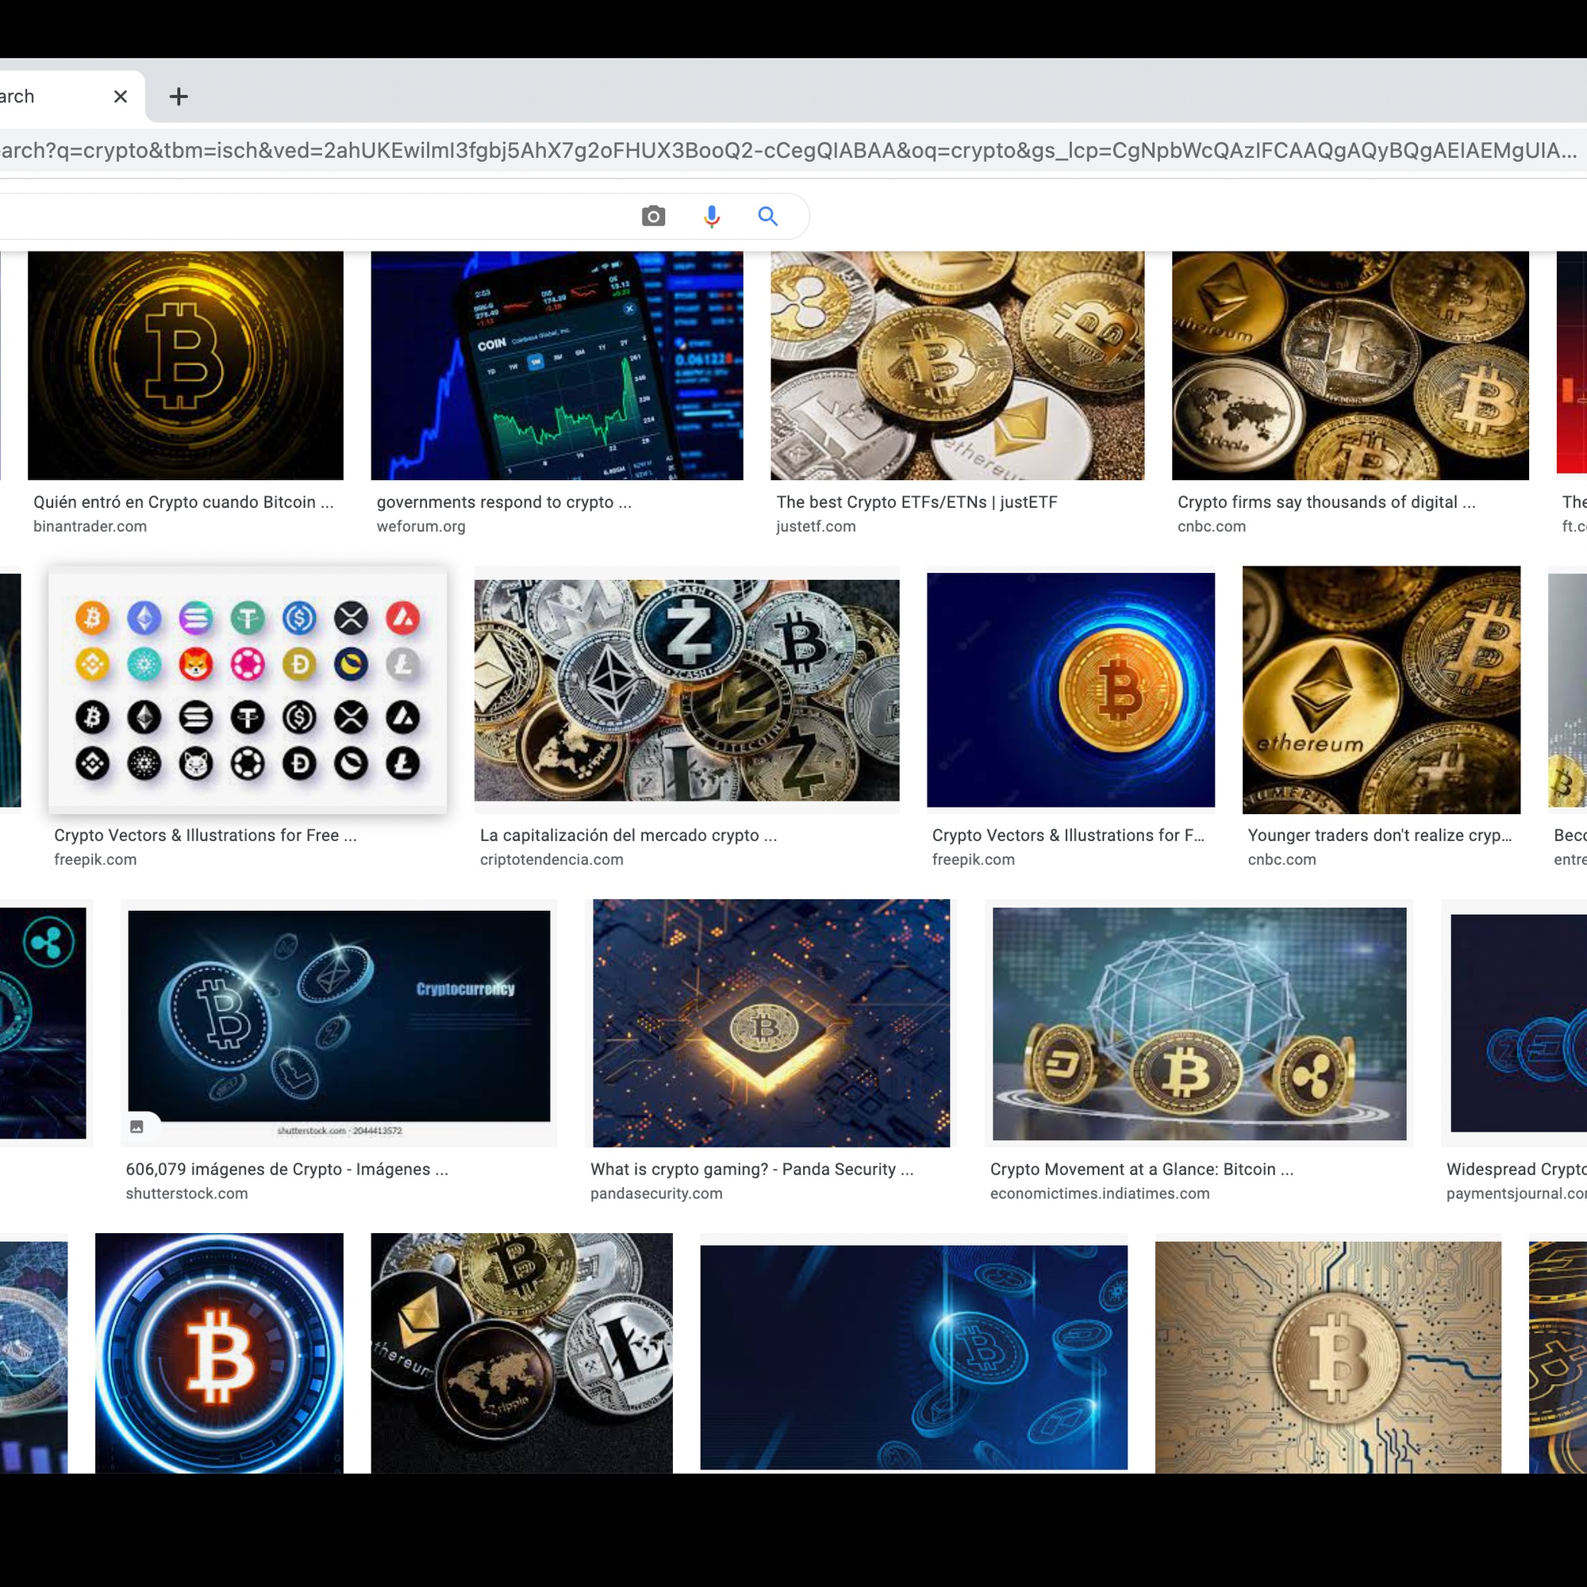Click 'La capitalización del mercado crypto' title
Screen dimensions: 1587x1587
coord(628,836)
